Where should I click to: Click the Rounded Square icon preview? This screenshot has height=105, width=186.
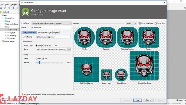coord(127,37)
